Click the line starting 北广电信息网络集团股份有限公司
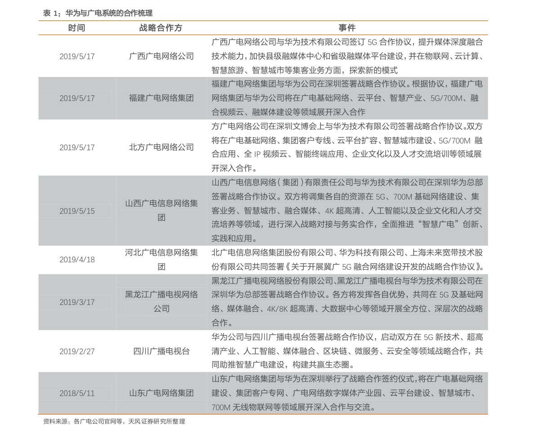536x434 pixels. tap(347, 253)
